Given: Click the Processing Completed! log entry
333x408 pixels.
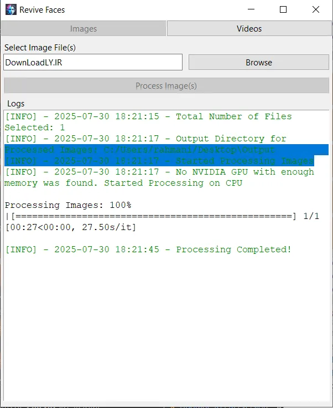Looking at the screenshot, I should 148,249.
